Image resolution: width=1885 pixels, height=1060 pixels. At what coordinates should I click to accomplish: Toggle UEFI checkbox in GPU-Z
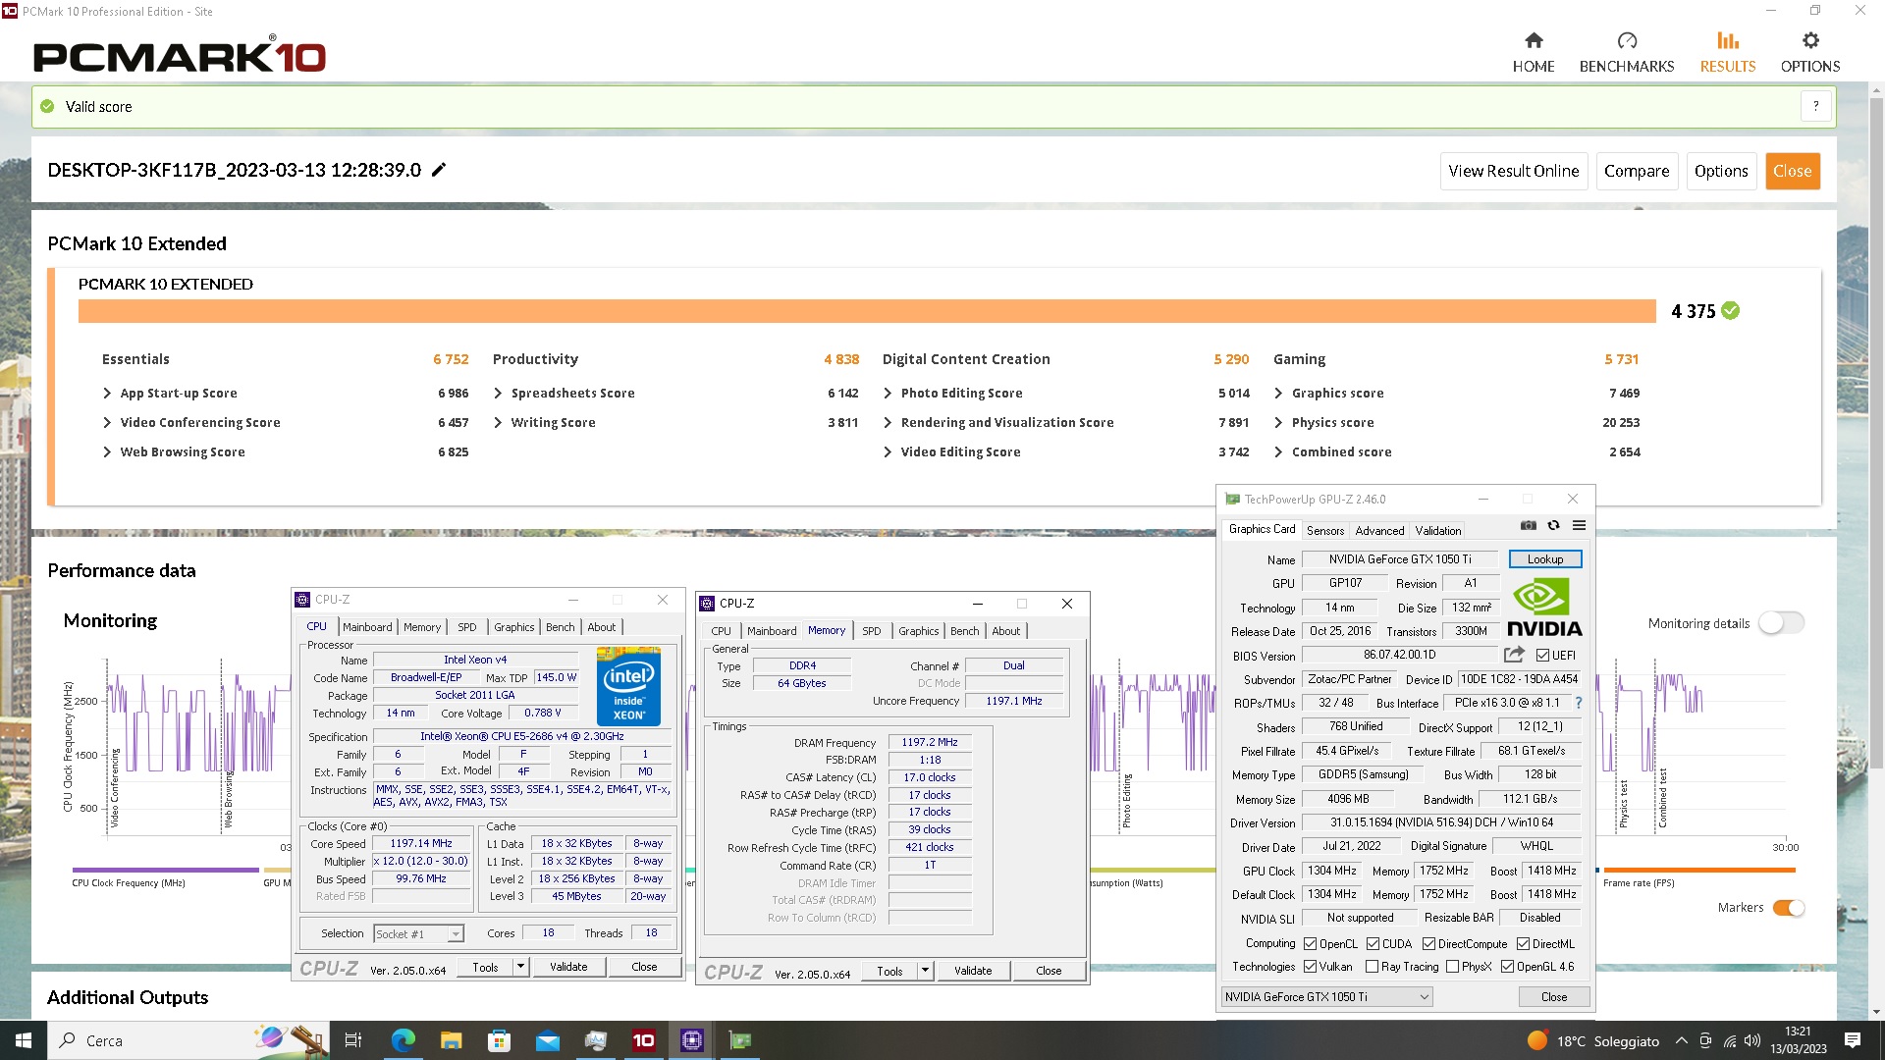pos(1542,656)
